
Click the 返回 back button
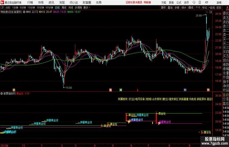coord(219,8)
